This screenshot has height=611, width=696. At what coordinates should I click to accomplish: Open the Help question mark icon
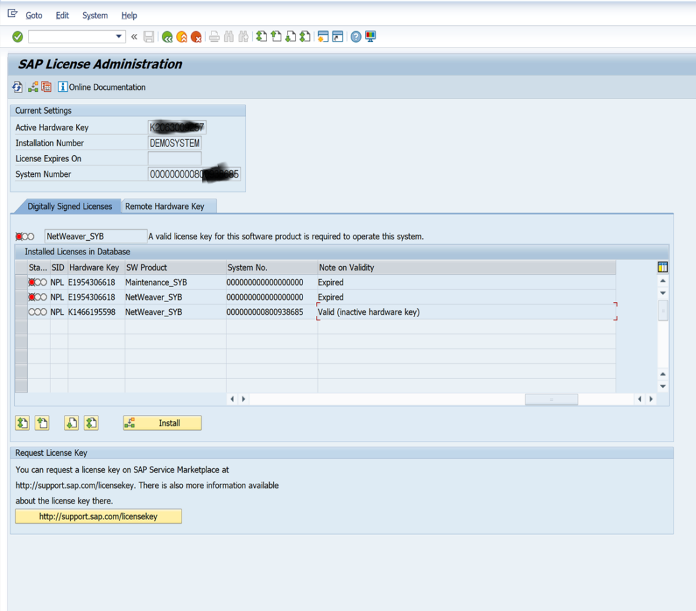click(356, 37)
